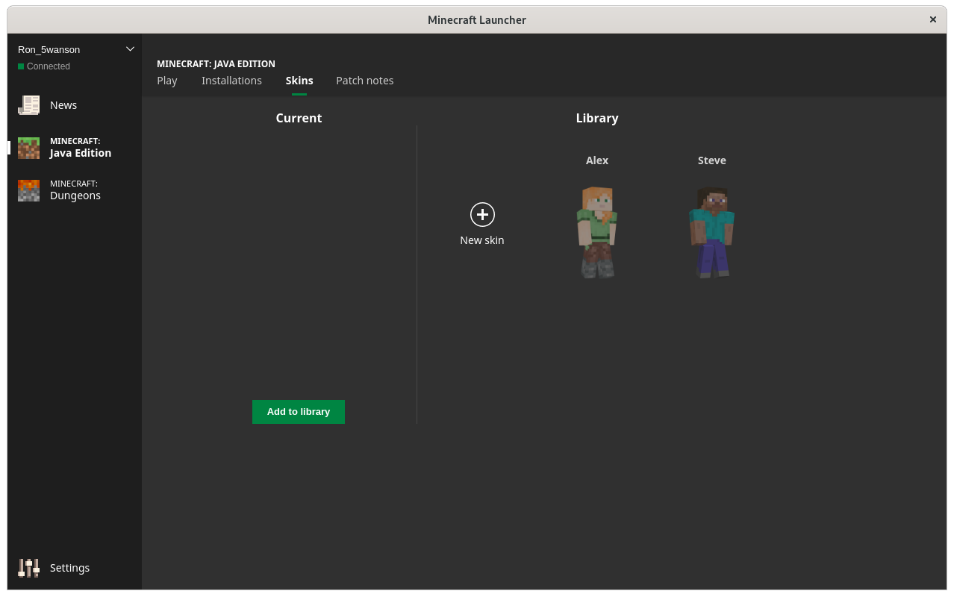Select the Skins tab

299,81
